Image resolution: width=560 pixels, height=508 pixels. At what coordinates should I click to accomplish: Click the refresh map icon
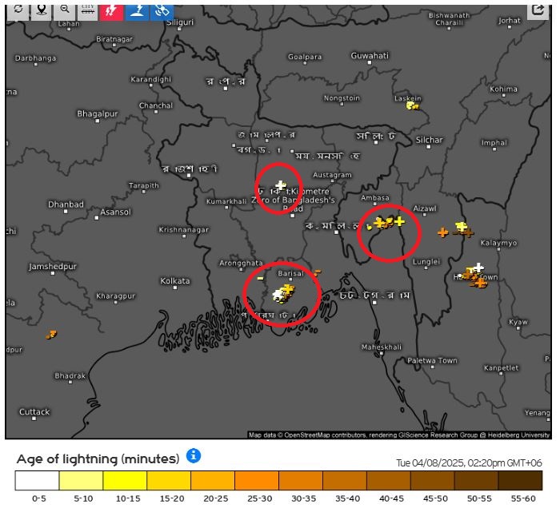18,10
